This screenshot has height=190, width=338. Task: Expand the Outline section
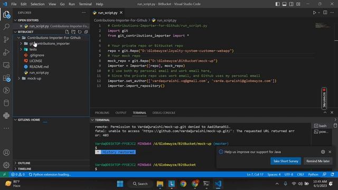pos(15,163)
